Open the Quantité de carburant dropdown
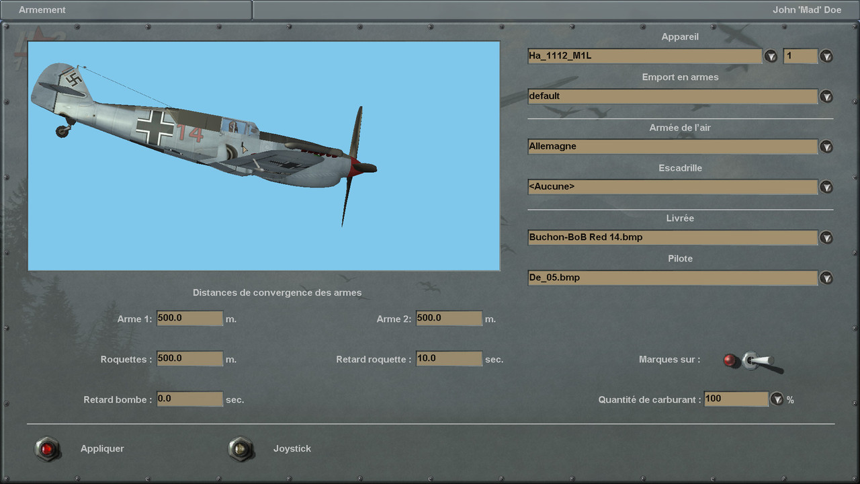 pyautogui.click(x=777, y=399)
